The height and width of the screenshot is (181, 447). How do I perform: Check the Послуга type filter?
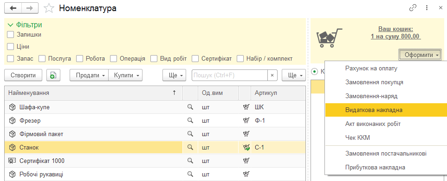click(x=42, y=59)
